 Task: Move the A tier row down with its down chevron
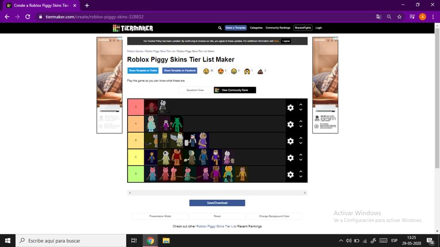[301, 126]
